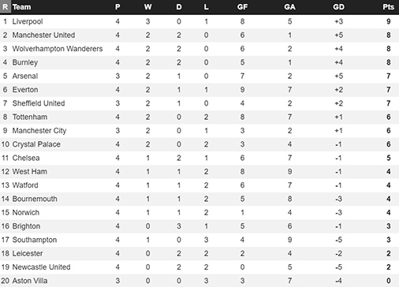
Task: Click Newcastle United team name
Action: (42, 267)
